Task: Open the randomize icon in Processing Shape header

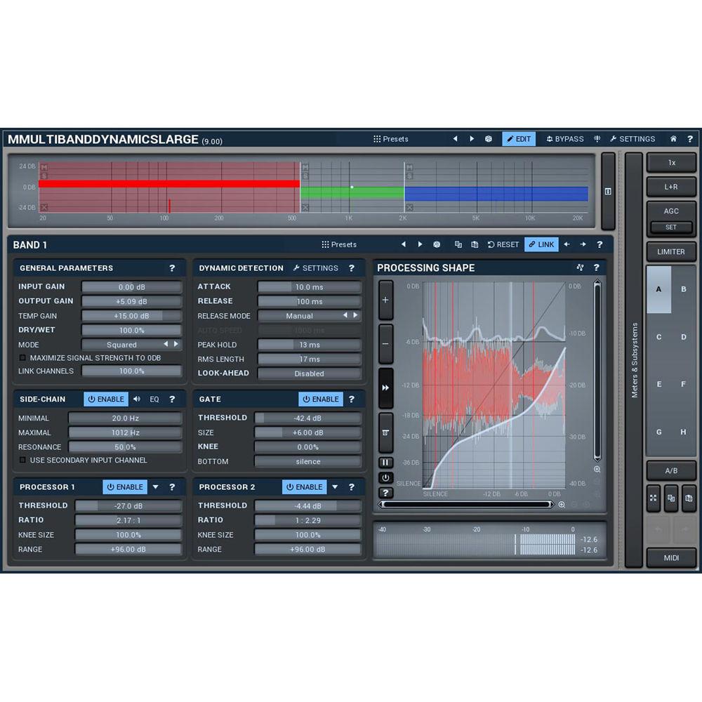Action: pyautogui.click(x=580, y=267)
